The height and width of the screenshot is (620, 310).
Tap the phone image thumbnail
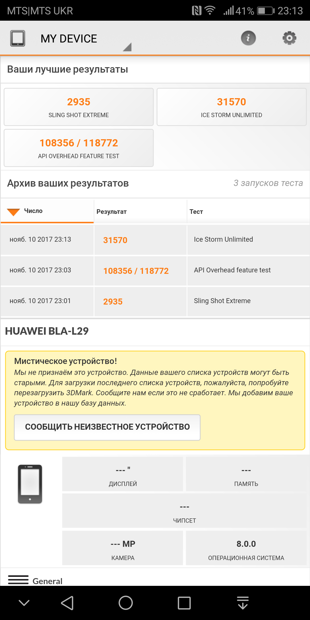pos(30,484)
